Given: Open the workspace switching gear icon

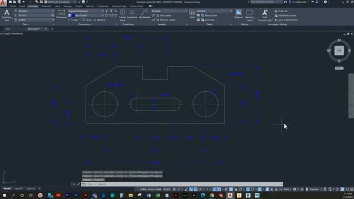Looking at the screenshot, I should [x=295, y=189].
